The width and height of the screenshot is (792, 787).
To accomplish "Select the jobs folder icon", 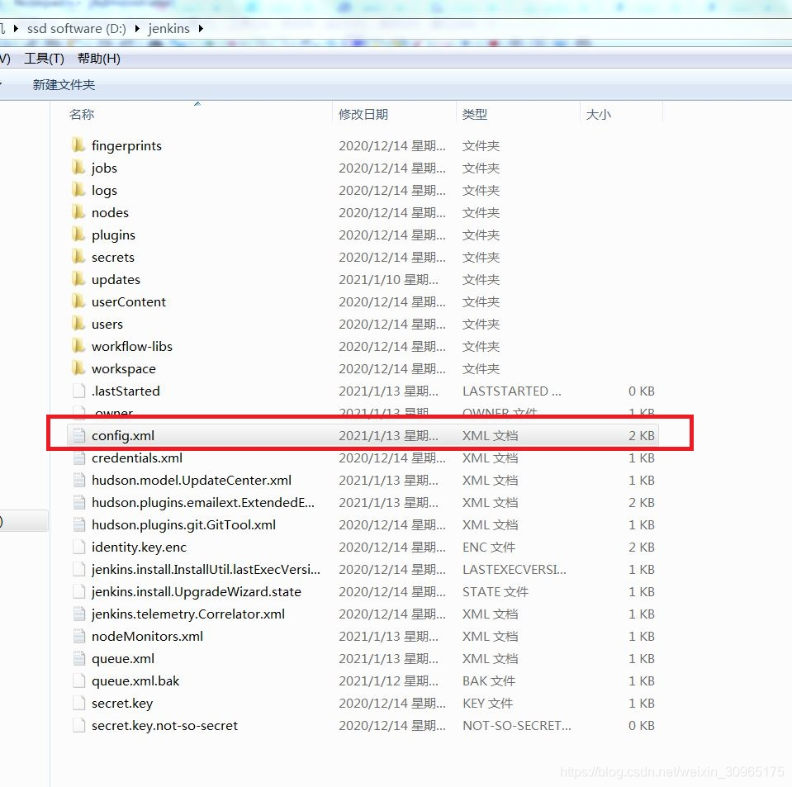I will (78, 168).
